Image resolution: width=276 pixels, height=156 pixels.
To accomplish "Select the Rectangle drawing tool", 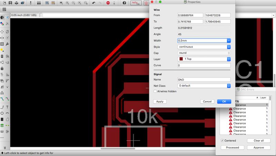I will point(2,119).
